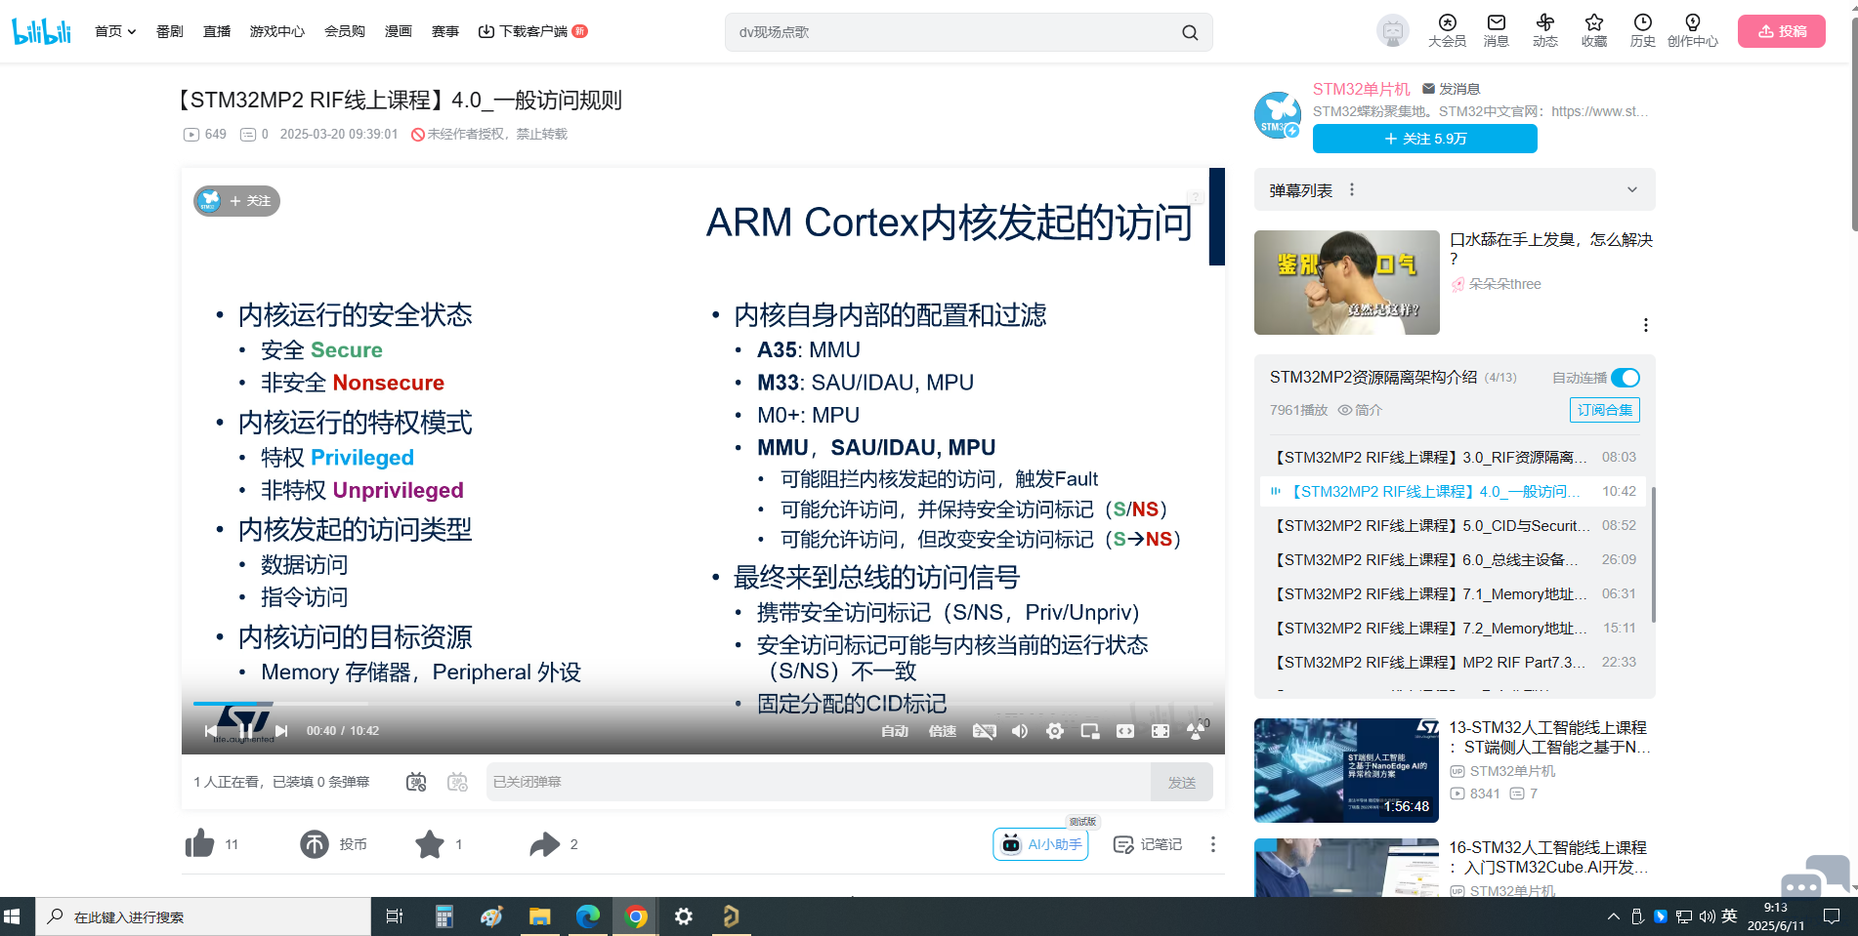Toggle the 自动连播 autoplay switch
Screen dimensions: 1858x936
[x=1626, y=378]
